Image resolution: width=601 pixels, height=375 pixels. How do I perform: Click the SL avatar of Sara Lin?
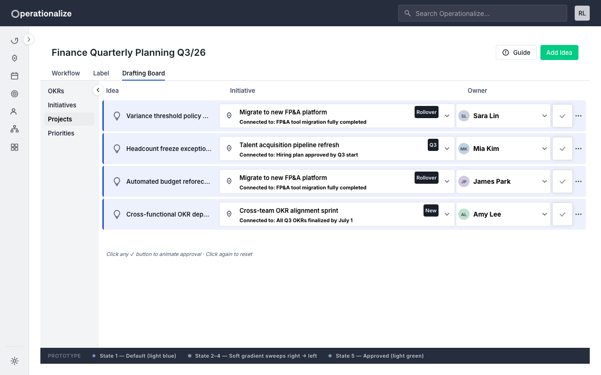(464, 116)
